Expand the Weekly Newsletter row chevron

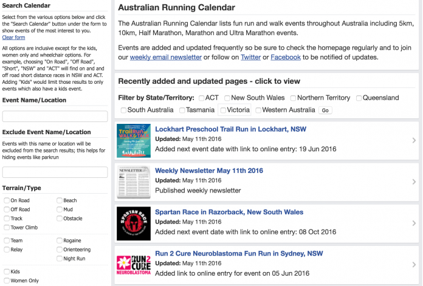(414, 182)
